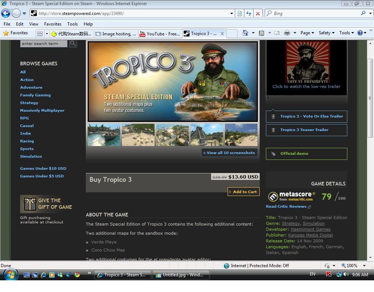
Task: Click the blue Help question mark icon
Action: point(360,33)
